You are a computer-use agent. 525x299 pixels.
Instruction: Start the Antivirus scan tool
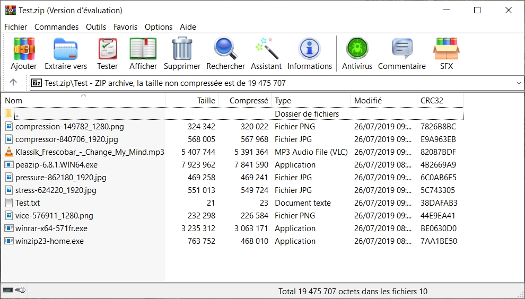357,49
